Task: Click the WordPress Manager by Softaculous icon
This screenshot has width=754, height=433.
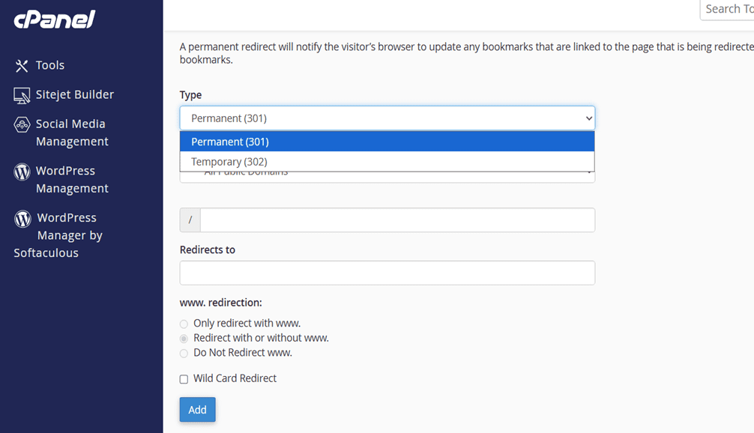Action: 23,219
